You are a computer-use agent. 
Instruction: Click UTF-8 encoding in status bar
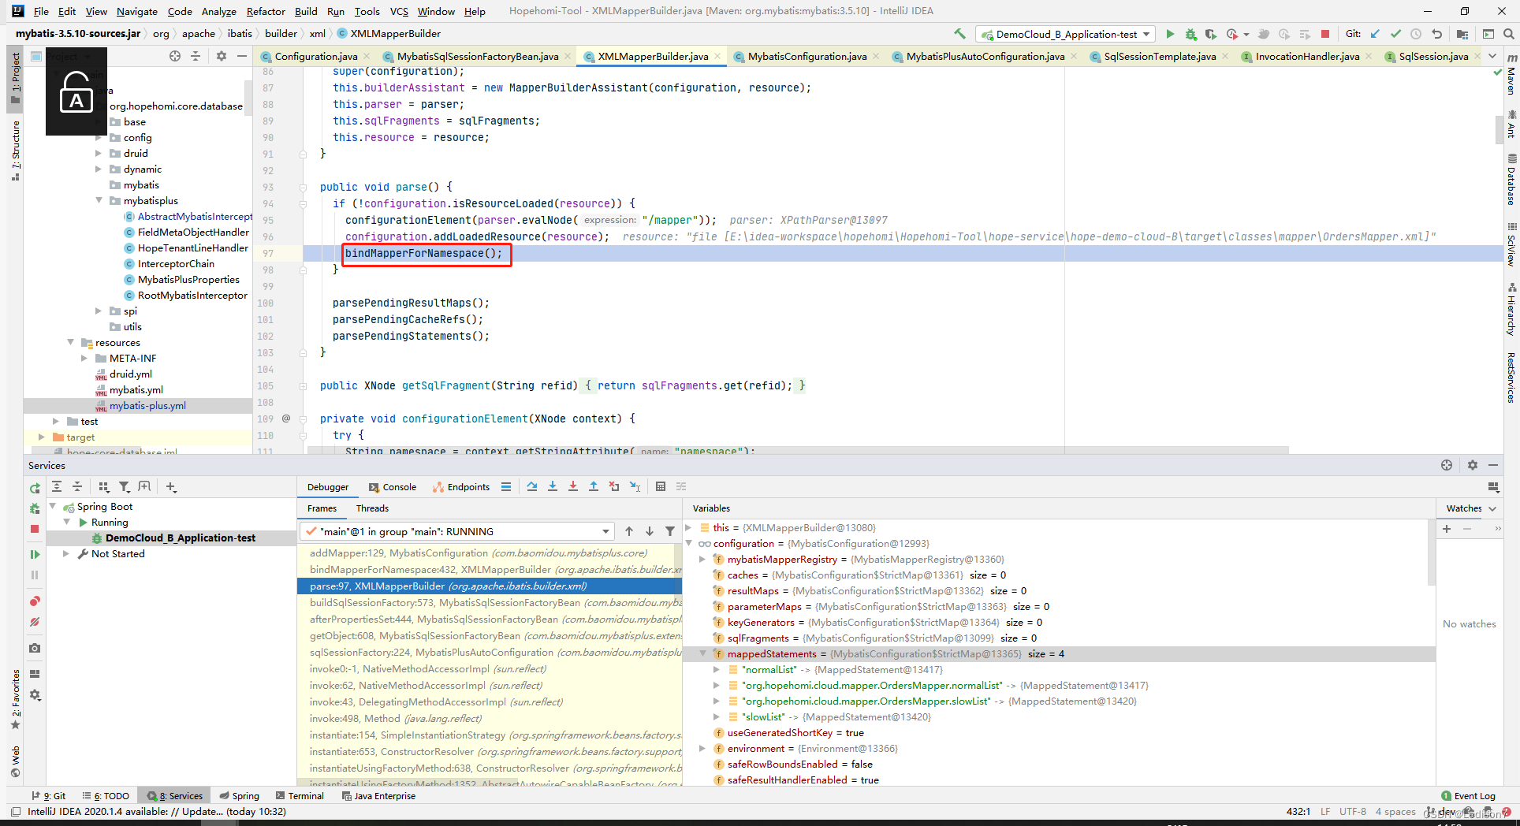click(1352, 811)
